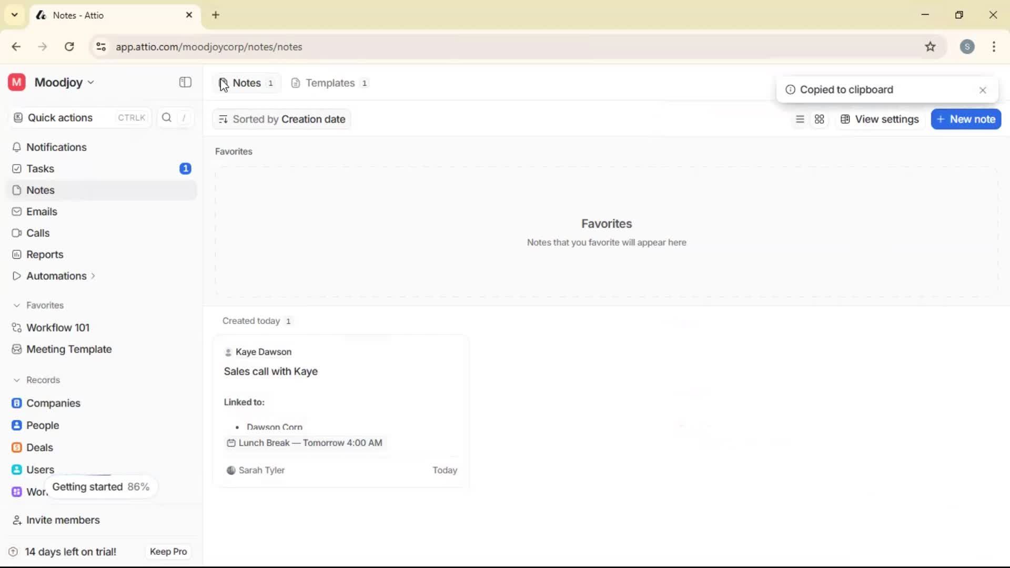Viewport: 1010px width, 568px height.
Task: Open search from the sidebar
Action: (x=166, y=118)
